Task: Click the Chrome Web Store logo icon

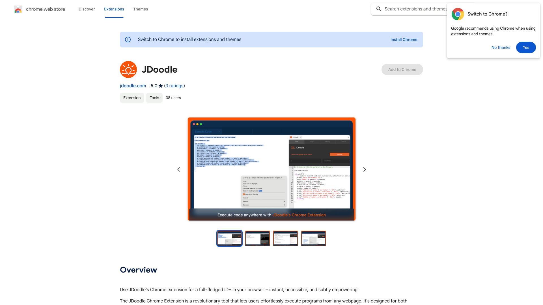Action: point(18,9)
